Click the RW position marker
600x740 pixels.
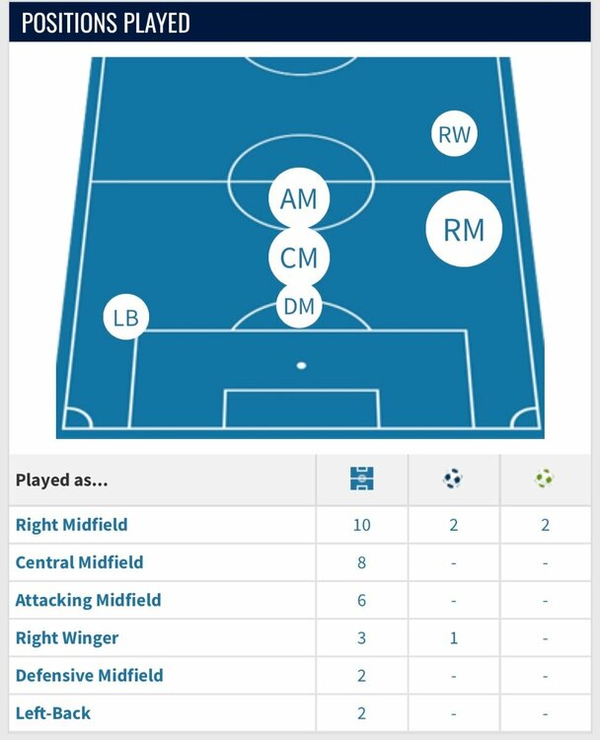(455, 135)
